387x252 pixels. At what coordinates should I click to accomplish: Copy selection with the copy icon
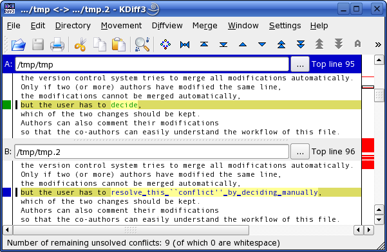(x=99, y=44)
